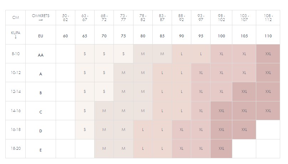Click the 8-10 cm cup measurement

pos(15,53)
